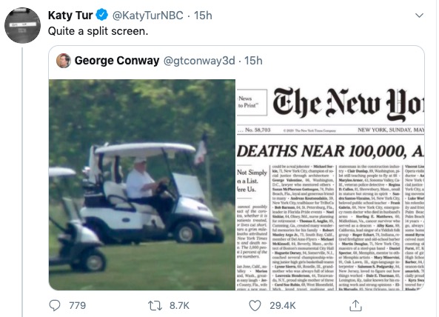Open the tweet options chevron menu
Image resolution: width=439 pixels, height=317 pixels.
point(419,16)
